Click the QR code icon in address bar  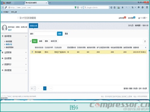[78, 8]
